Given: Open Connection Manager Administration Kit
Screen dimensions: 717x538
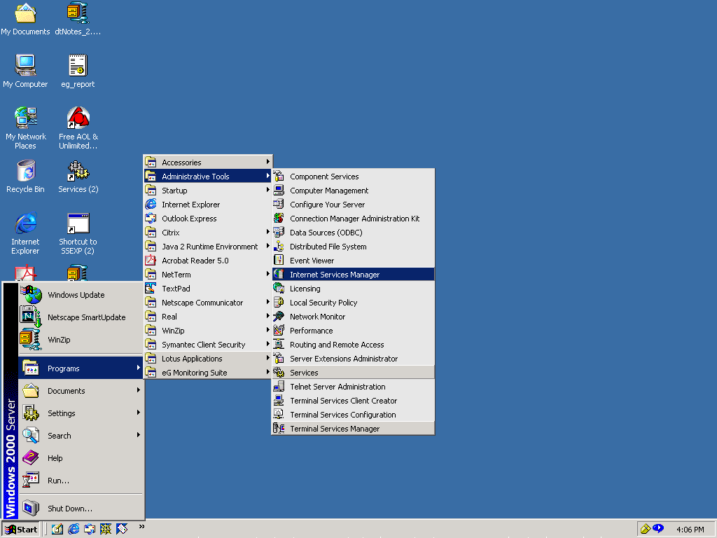Looking at the screenshot, I should [353, 219].
